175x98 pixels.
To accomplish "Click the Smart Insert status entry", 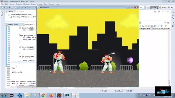I will click(119, 91).
